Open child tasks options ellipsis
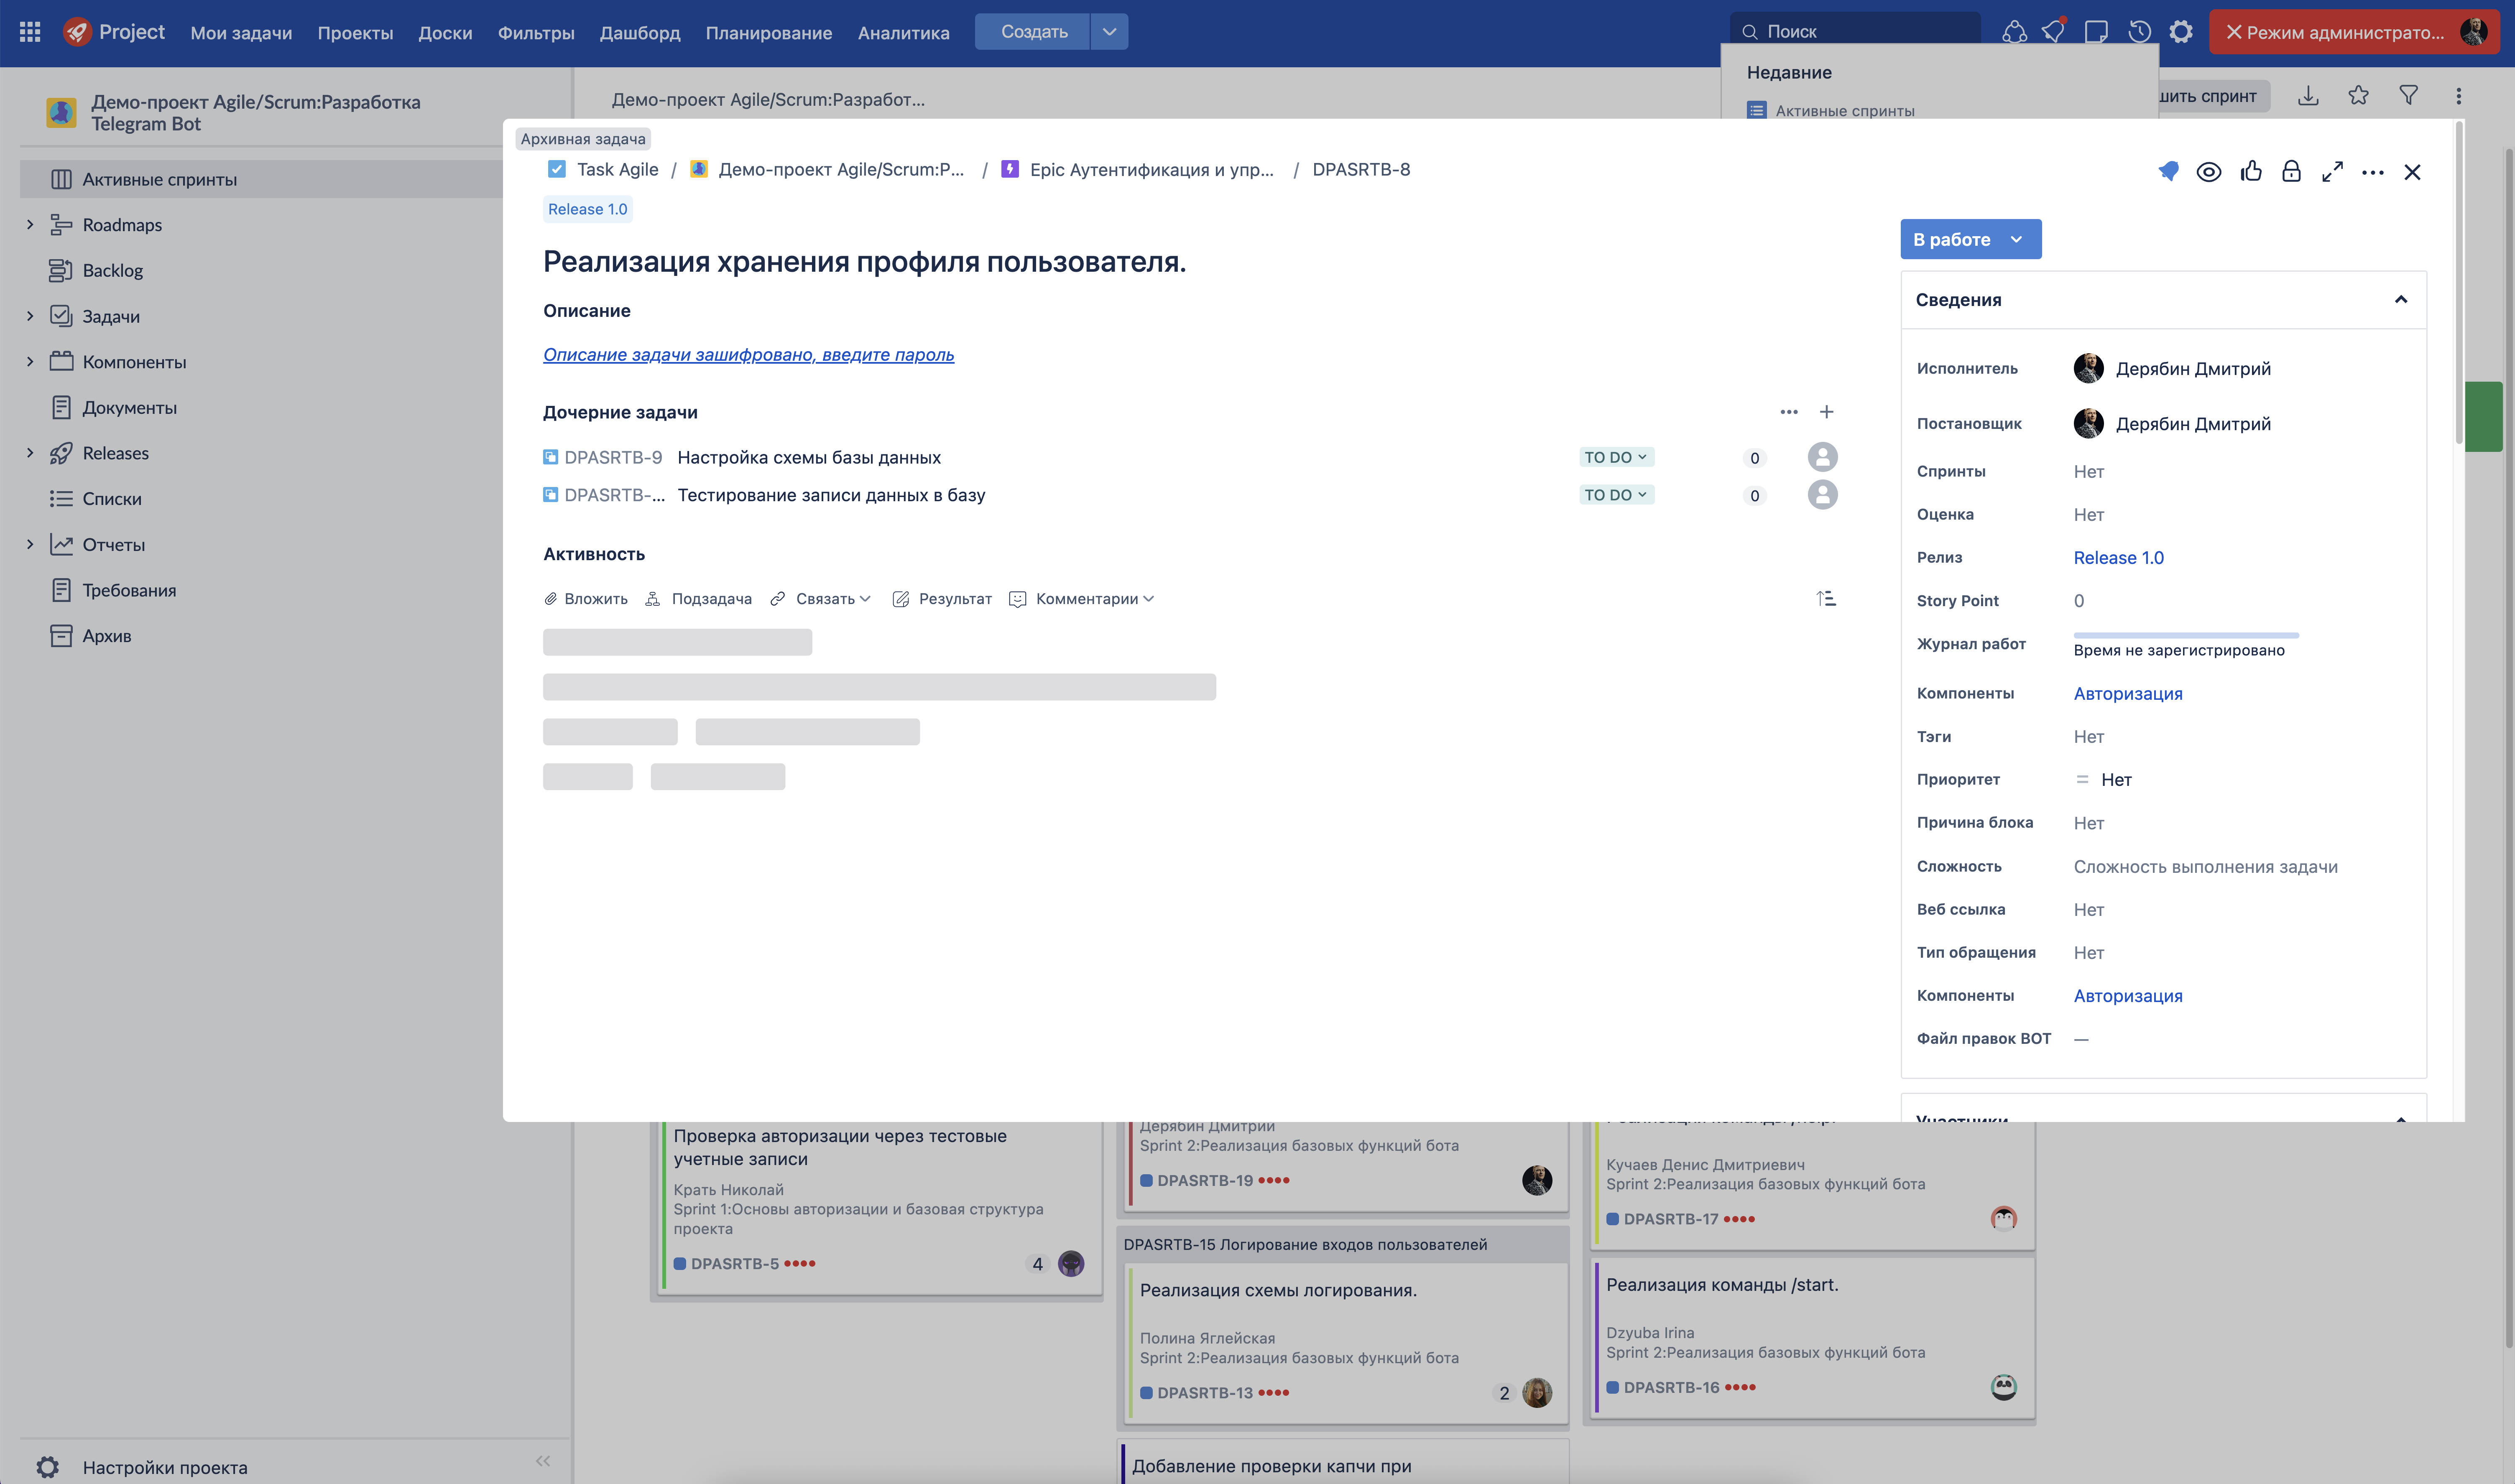This screenshot has width=2515, height=1484. [1789, 412]
